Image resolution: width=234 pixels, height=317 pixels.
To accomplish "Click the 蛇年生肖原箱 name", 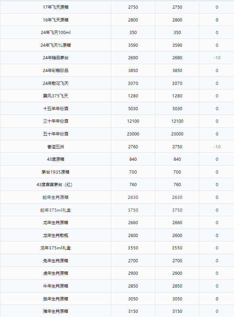I will pos(55,197).
